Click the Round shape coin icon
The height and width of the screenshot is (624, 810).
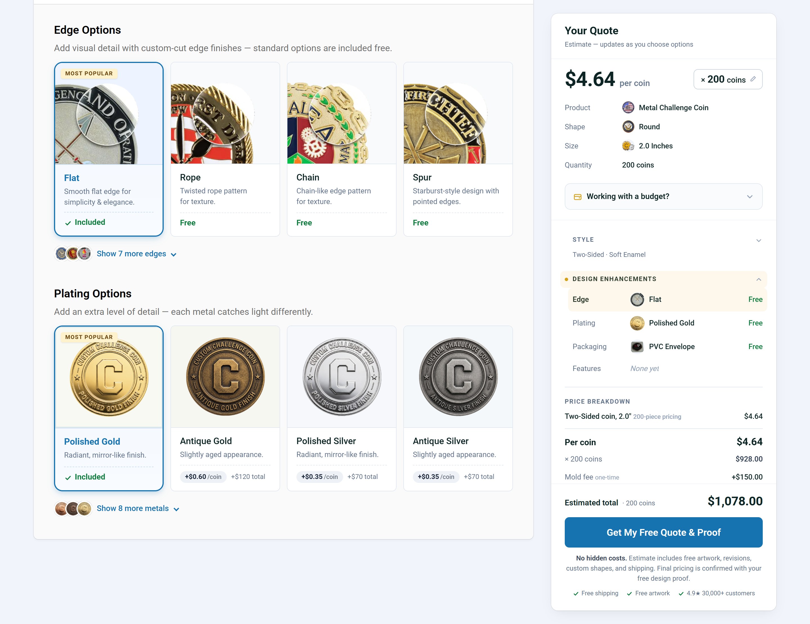point(628,127)
